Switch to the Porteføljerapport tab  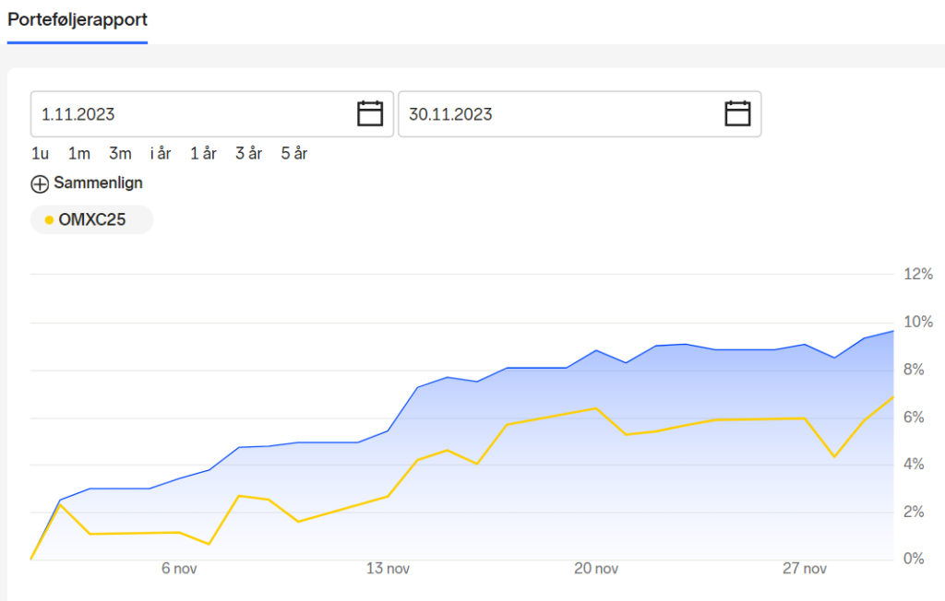point(78,20)
